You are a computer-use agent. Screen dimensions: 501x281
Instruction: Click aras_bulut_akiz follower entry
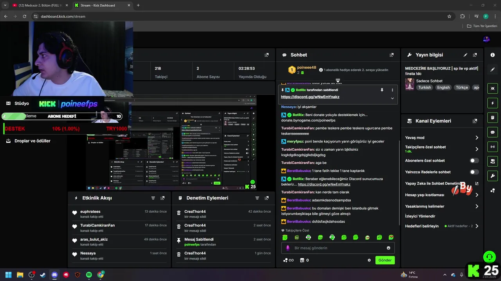click(94, 239)
